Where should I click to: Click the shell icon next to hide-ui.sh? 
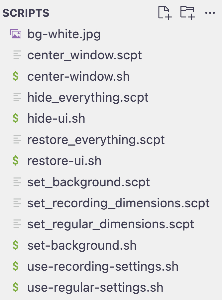click(x=16, y=118)
